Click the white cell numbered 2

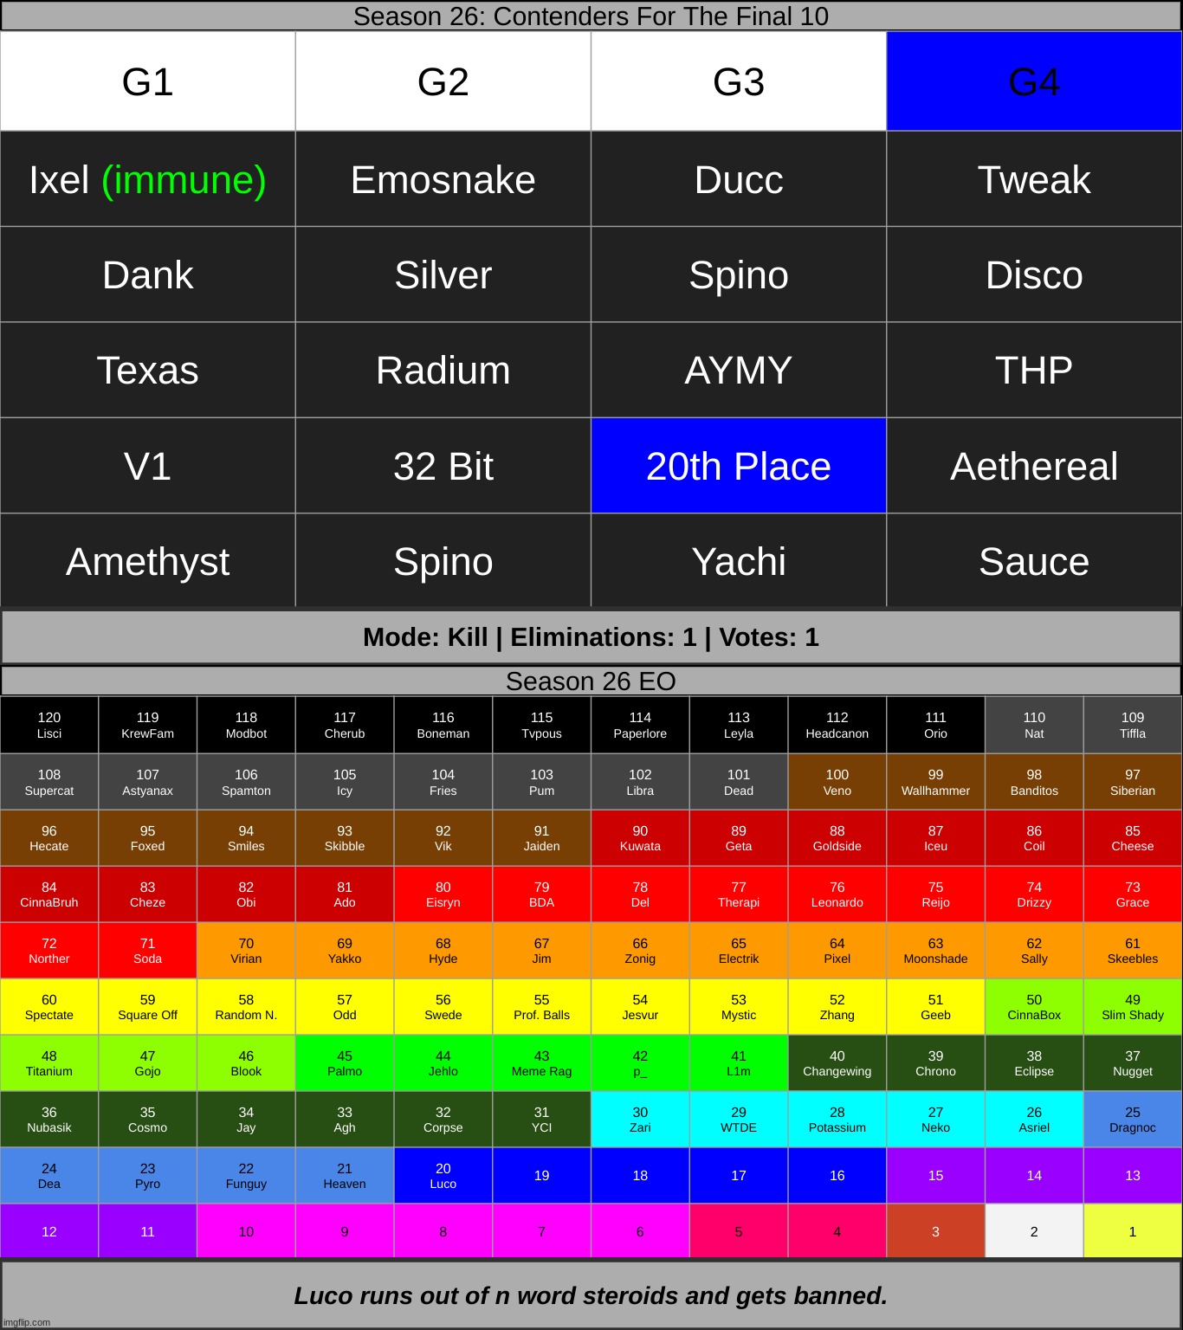point(1034,1231)
